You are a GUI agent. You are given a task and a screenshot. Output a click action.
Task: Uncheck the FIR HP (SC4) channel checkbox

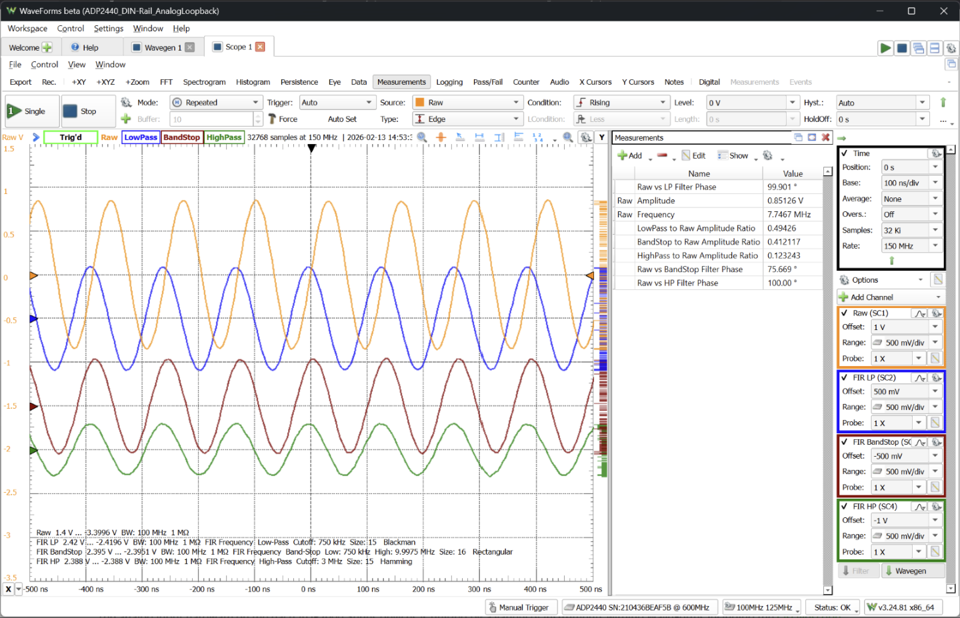(x=845, y=507)
